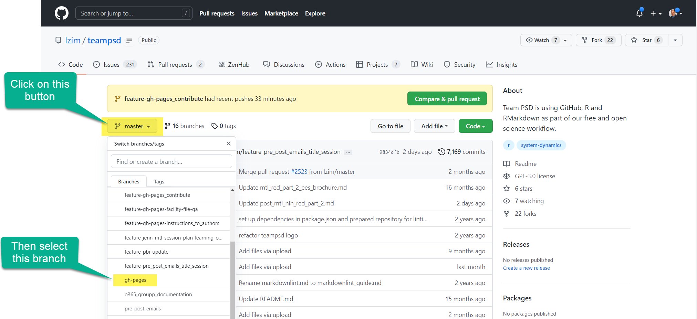Screen dimensions: 697x319
Task: Open the Pull requests repository tab
Action: (x=176, y=65)
